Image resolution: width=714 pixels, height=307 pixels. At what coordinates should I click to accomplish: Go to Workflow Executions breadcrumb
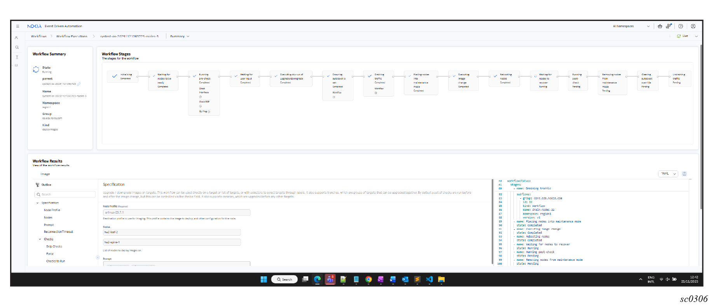(x=72, y=36)
